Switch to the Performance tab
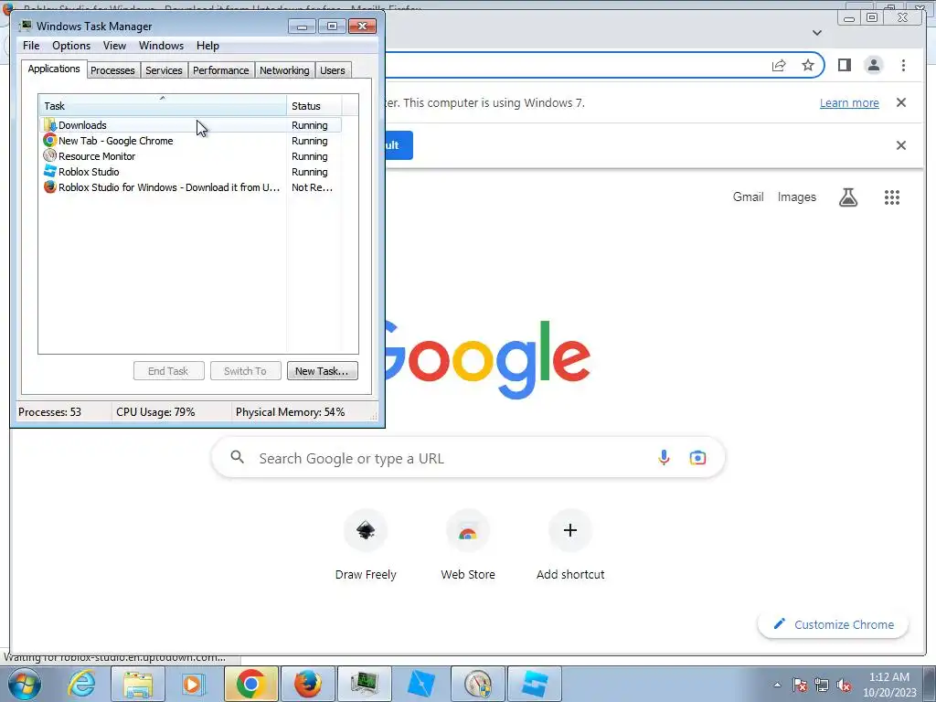Viewport: 936px width, 702px height. pyautogui.click(x=221, y=70)
